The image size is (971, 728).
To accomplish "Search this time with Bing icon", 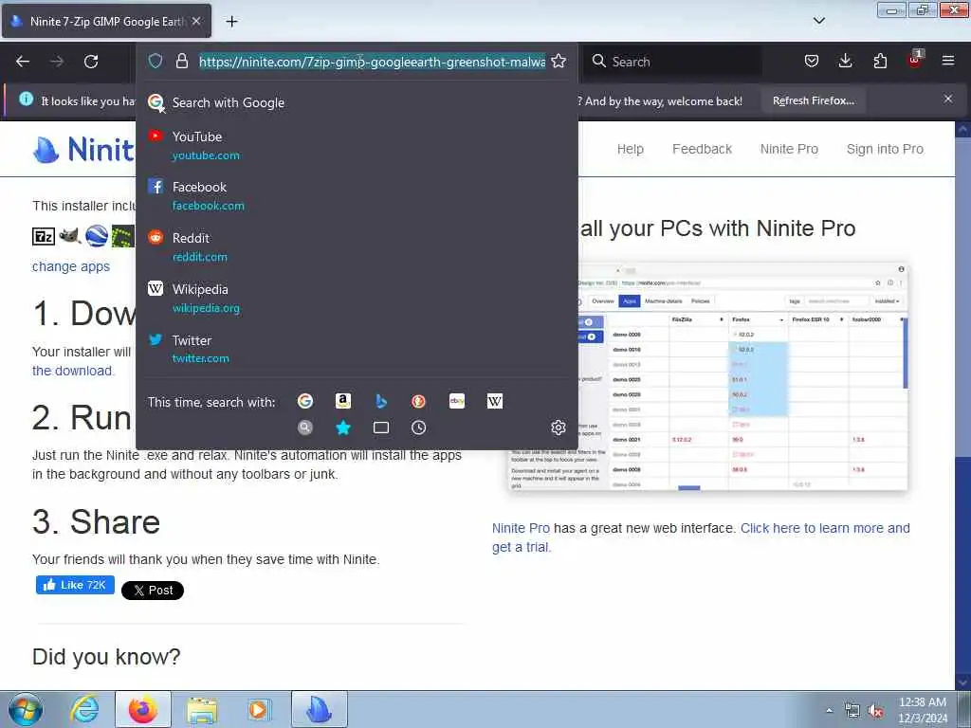I will (381, 401).
